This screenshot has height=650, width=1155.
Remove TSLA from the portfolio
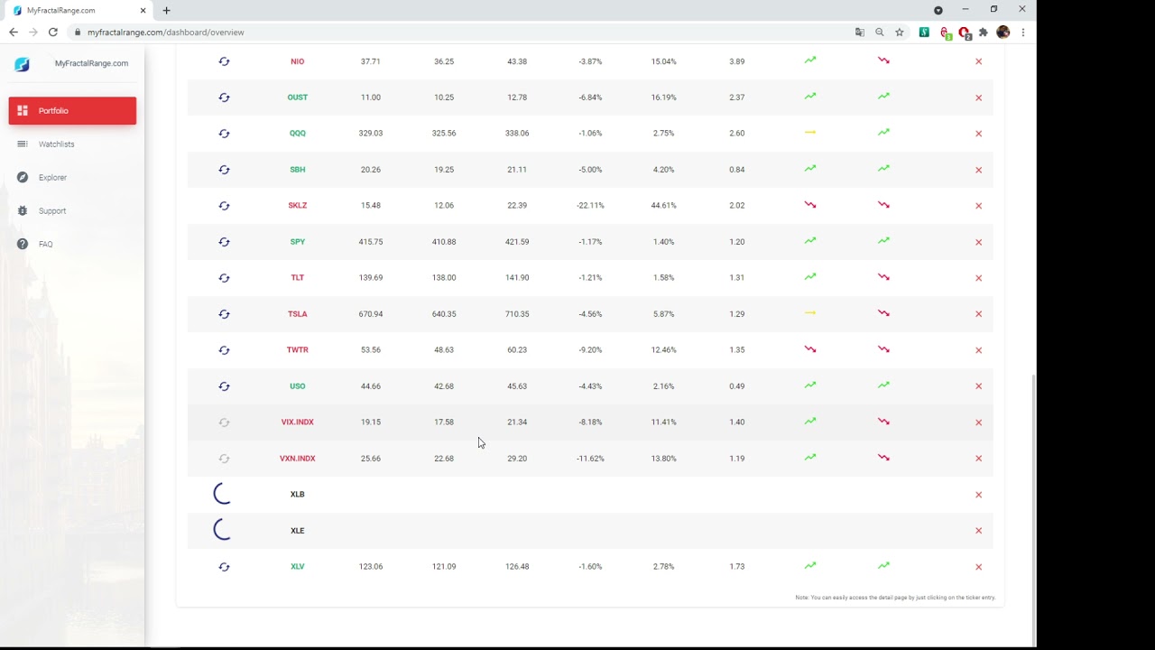point(978,314)
